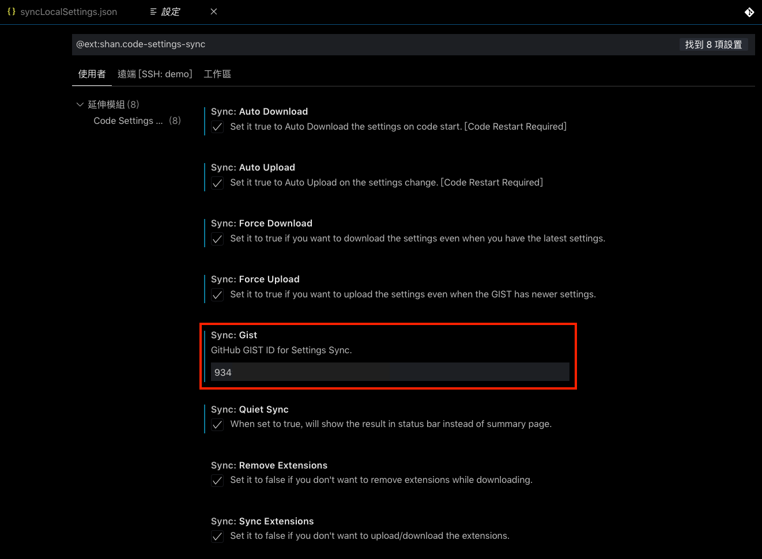This screenshot has width=762, height=559.
Task: Open the 遠端 [SSH: demo] tab
Action: click(154, 74)
